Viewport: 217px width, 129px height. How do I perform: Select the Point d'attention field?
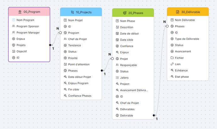[x=79, y=64]
